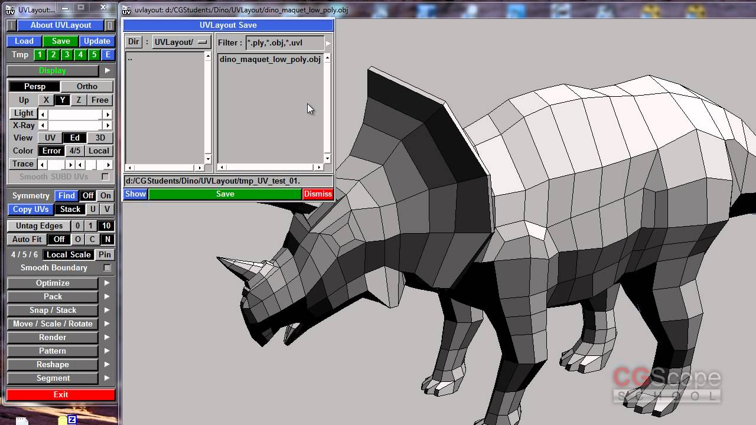Turn Symmetry On

(x=105, y=196)
